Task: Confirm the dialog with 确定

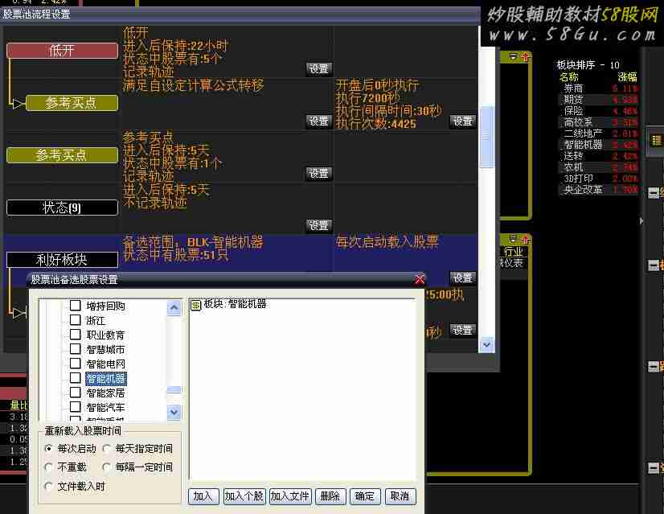Action: click(x=365, y=496)
